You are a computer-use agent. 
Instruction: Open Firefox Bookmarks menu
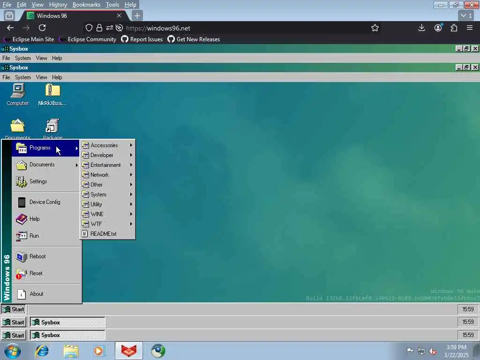86,5
